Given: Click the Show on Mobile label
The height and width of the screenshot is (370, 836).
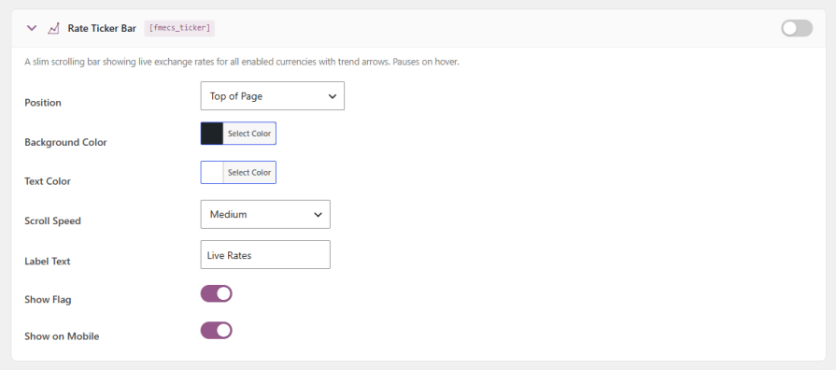Looking at the screenshot, I should tap(62, 336).
